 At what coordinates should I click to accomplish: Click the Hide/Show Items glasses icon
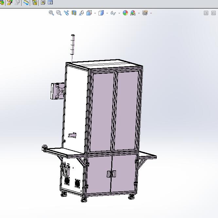[113, 13]
